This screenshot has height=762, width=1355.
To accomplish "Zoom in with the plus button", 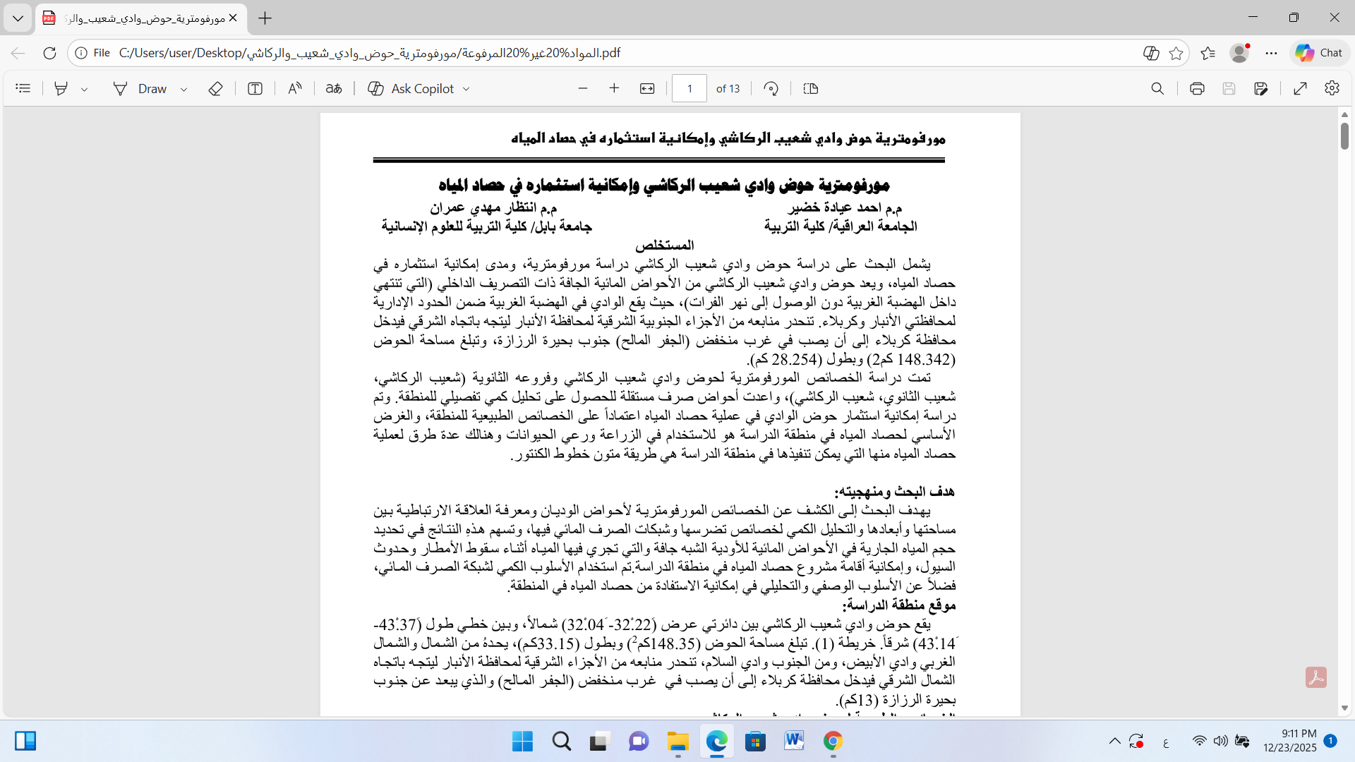I will pos(614,88).
